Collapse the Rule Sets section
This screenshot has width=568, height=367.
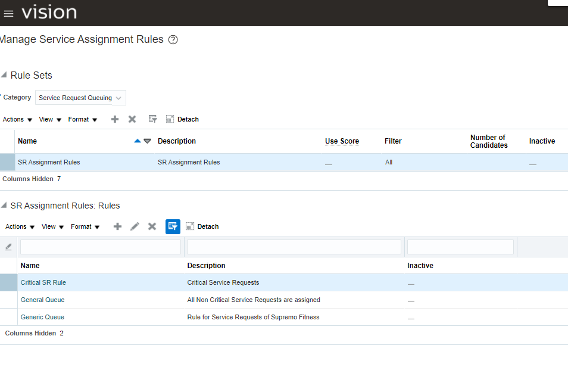(x=4, y=74)
